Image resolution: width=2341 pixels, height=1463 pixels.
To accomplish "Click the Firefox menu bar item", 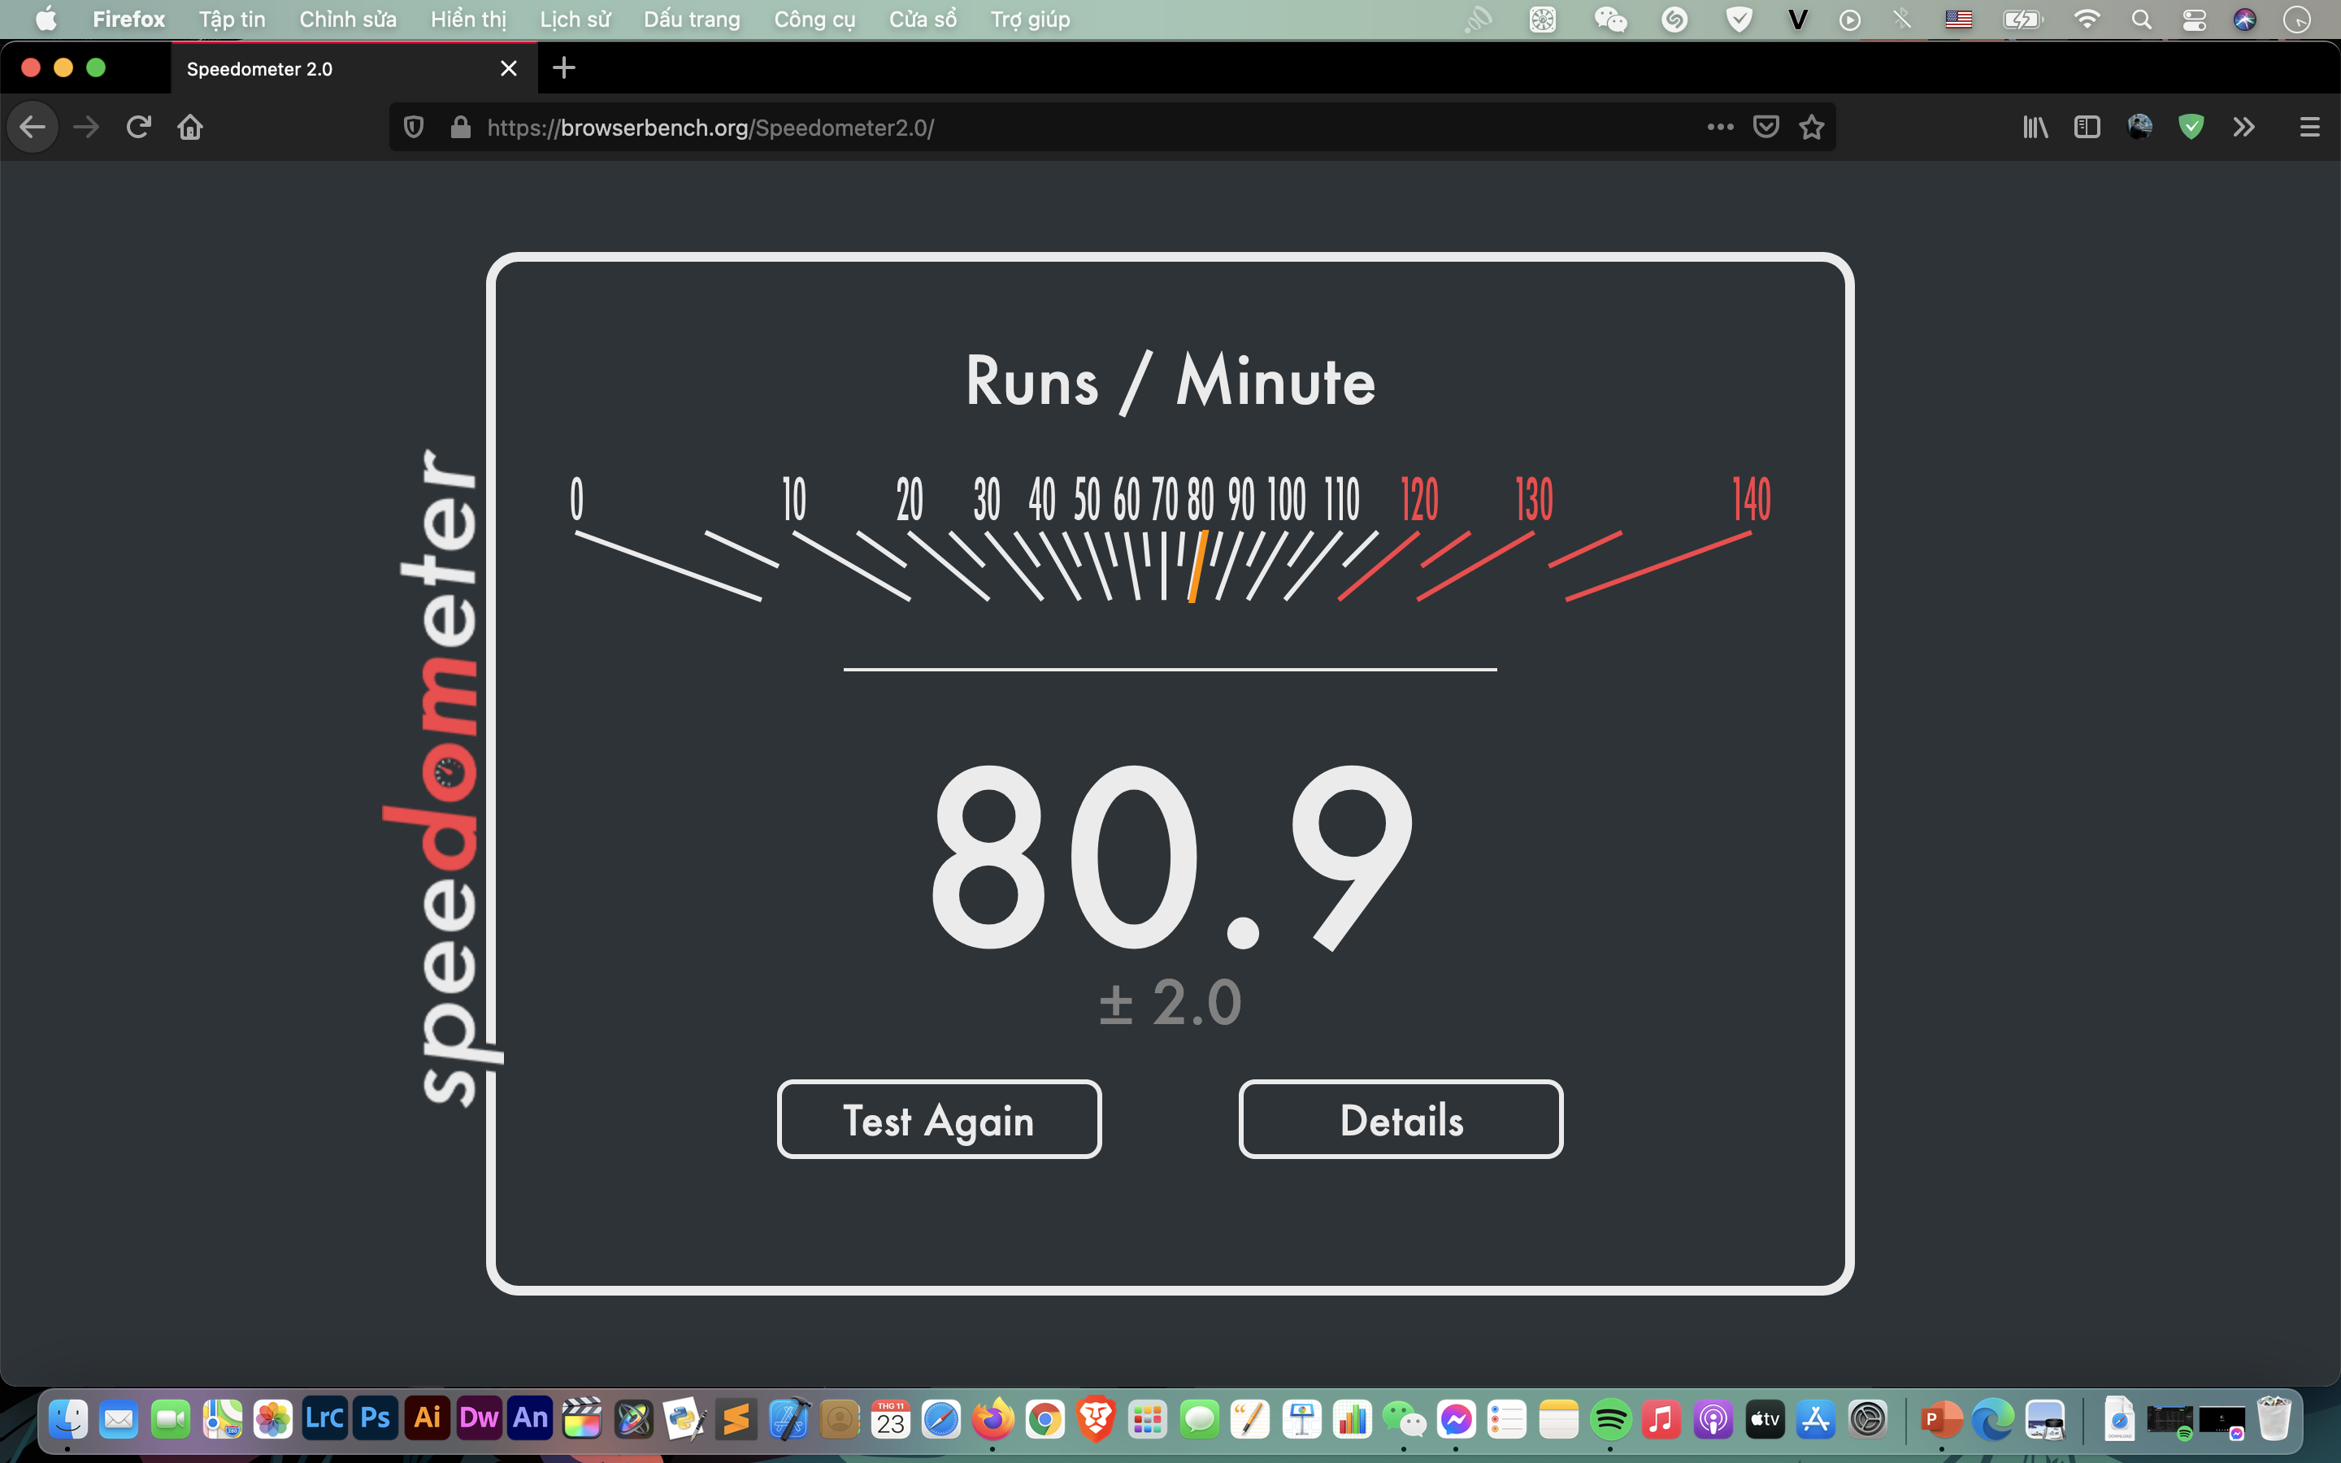I will [128, 19].
